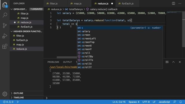Choose the 'salary' autocomplete suggestion
Screen dimensions: 185x104
coord(120,31)
